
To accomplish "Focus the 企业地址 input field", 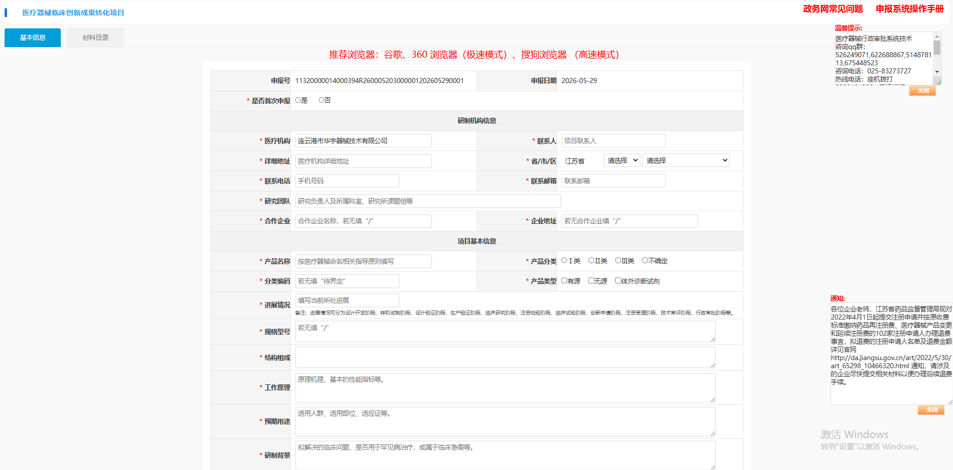I will click(x=629, y=221).
